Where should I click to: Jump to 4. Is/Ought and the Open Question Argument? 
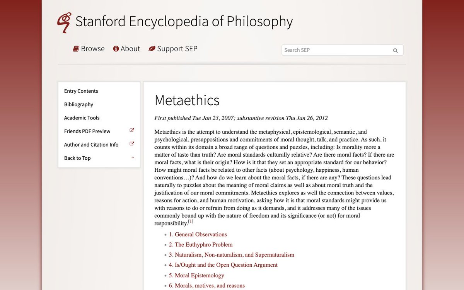[223, 265]
